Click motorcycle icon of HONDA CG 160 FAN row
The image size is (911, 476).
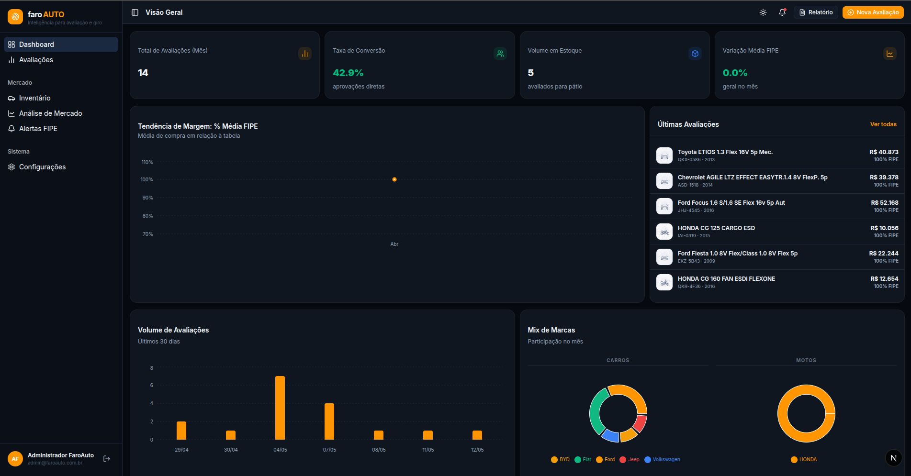pyautogui.click(x=664, y=282)
